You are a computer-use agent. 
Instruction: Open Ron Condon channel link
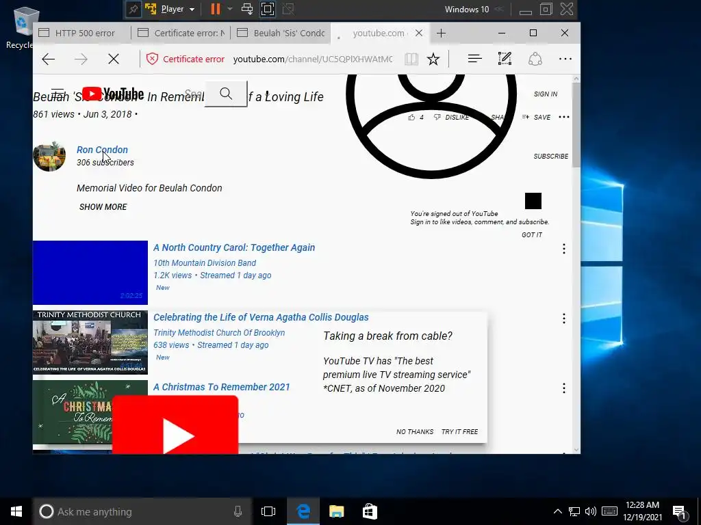(x=102, y=150)
